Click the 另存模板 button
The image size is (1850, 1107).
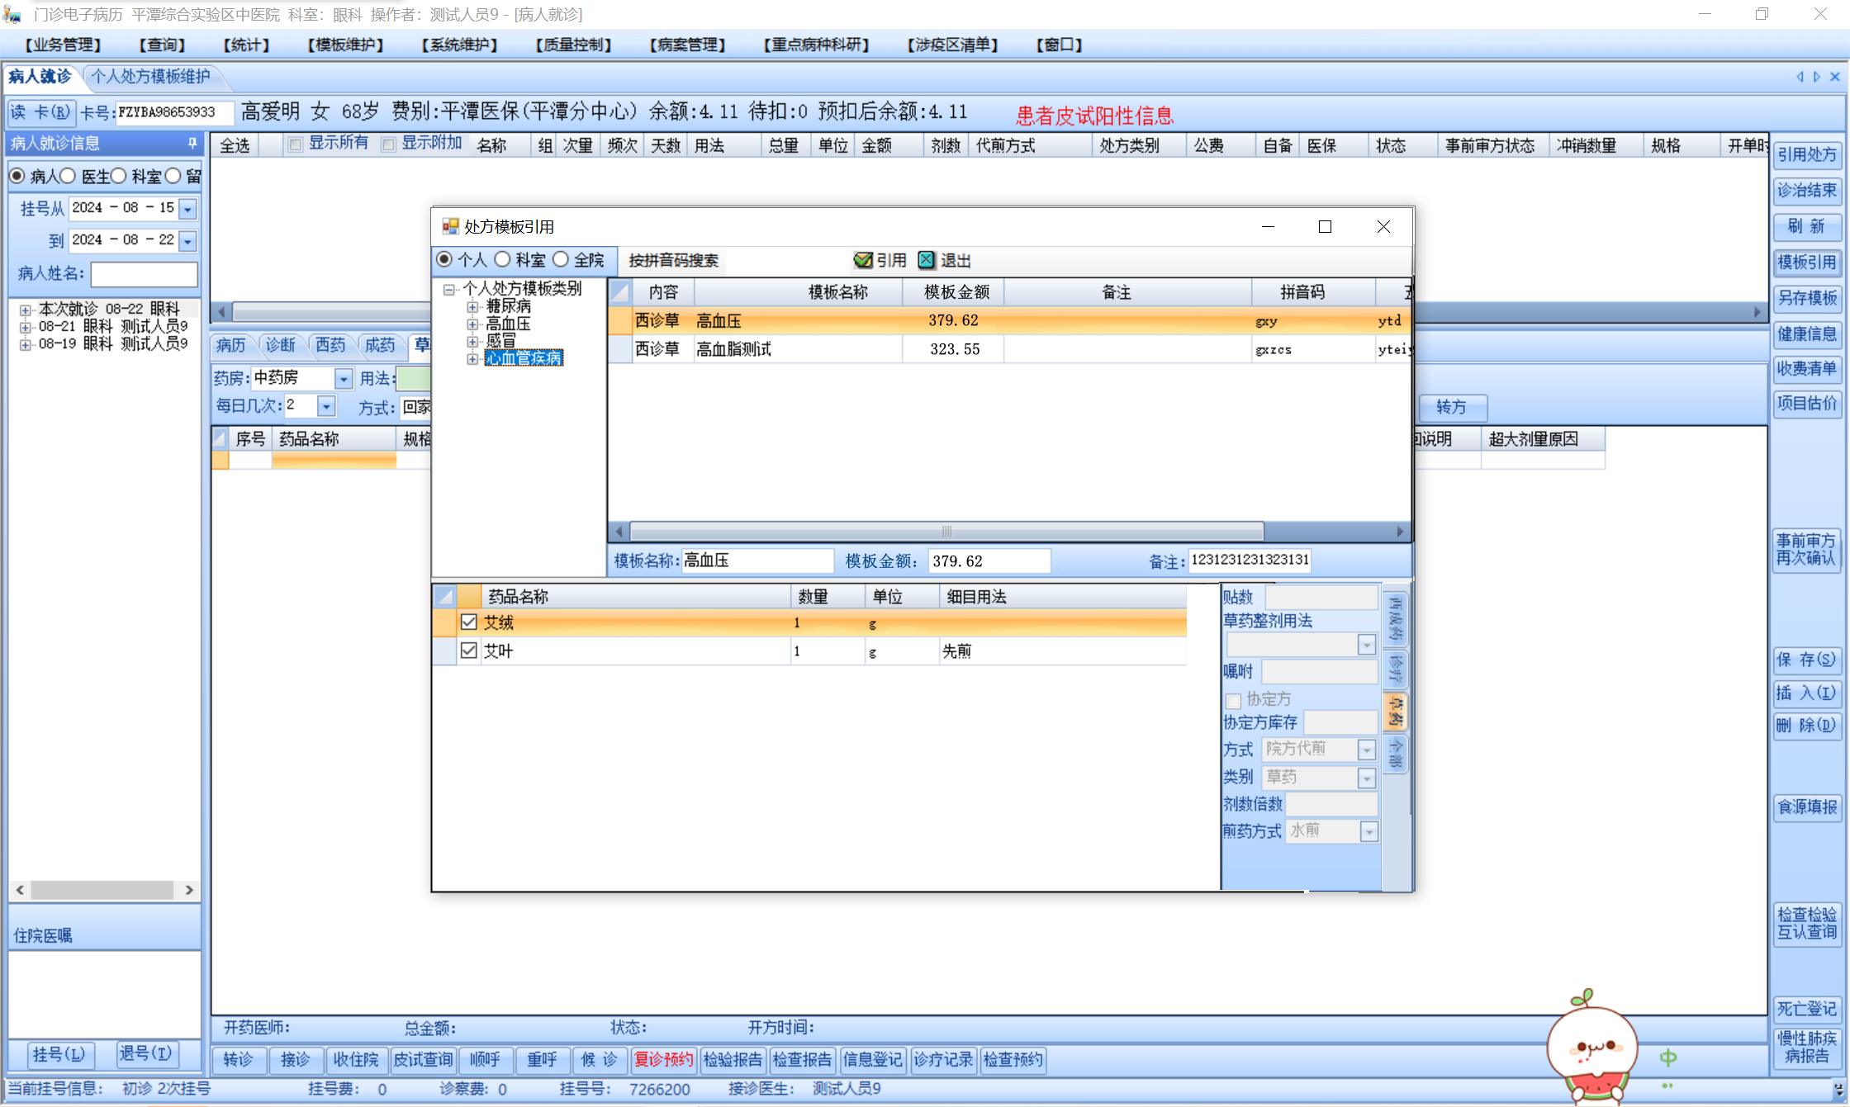(1806, 298)
